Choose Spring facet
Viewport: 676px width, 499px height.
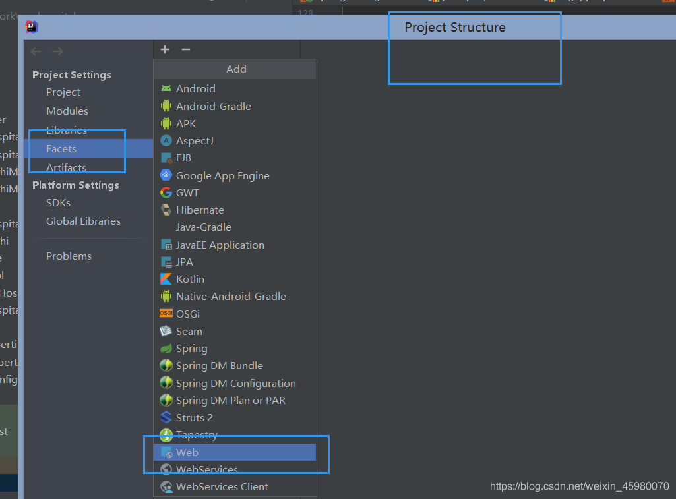pyautogui.click(x=235, y=348)
